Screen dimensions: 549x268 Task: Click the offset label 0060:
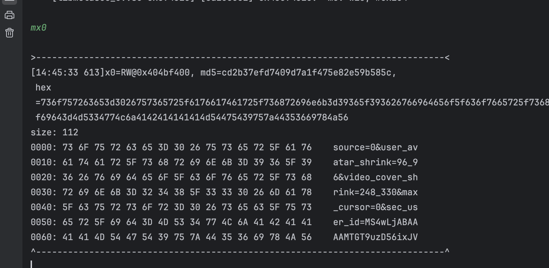click(44, 237)
